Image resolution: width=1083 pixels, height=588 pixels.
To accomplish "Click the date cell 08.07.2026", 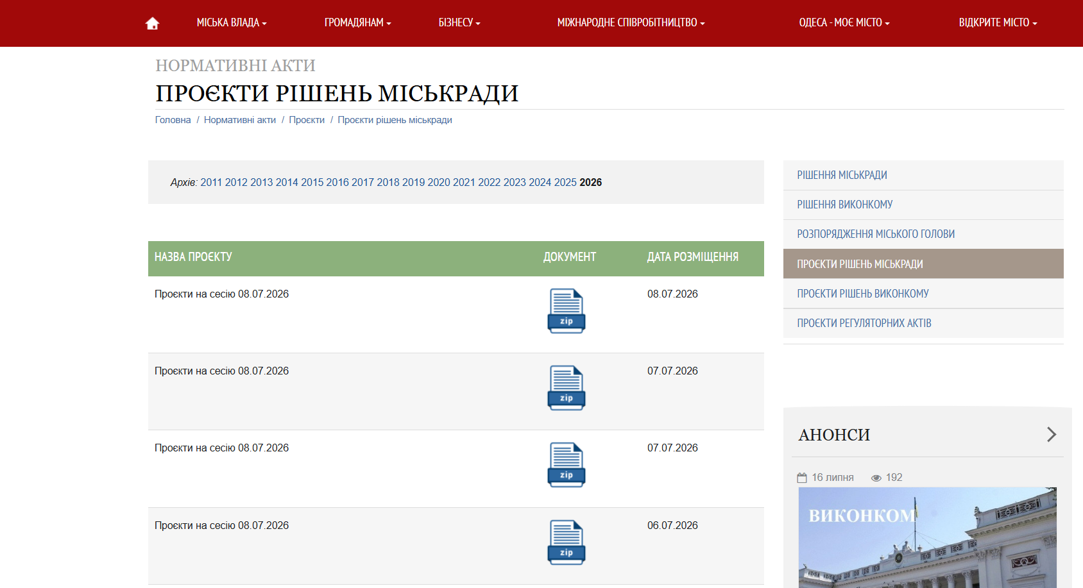I will point(672,294).
